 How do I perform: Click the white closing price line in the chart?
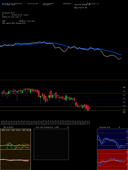coord(60,49)
